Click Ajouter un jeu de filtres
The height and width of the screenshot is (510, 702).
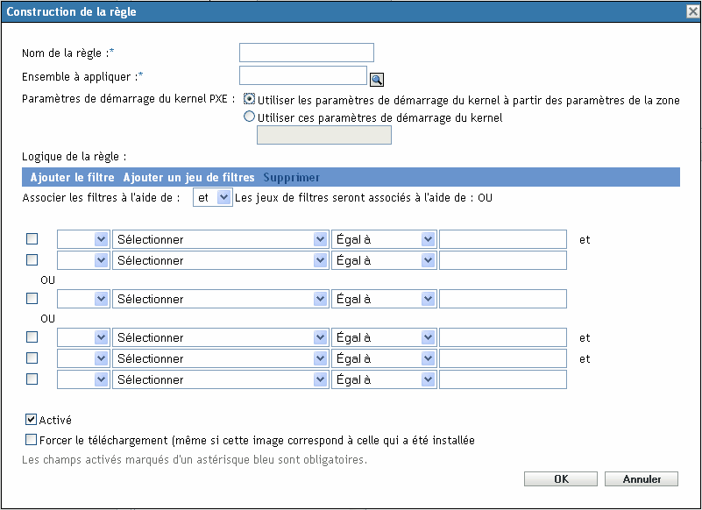[188, 178]
